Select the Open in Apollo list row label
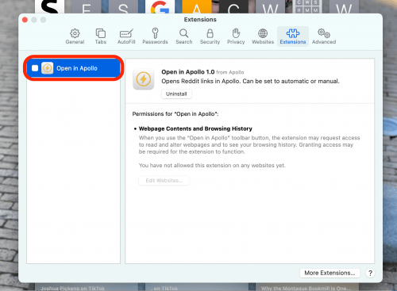 pyautogui.click(x=77, y=68)
